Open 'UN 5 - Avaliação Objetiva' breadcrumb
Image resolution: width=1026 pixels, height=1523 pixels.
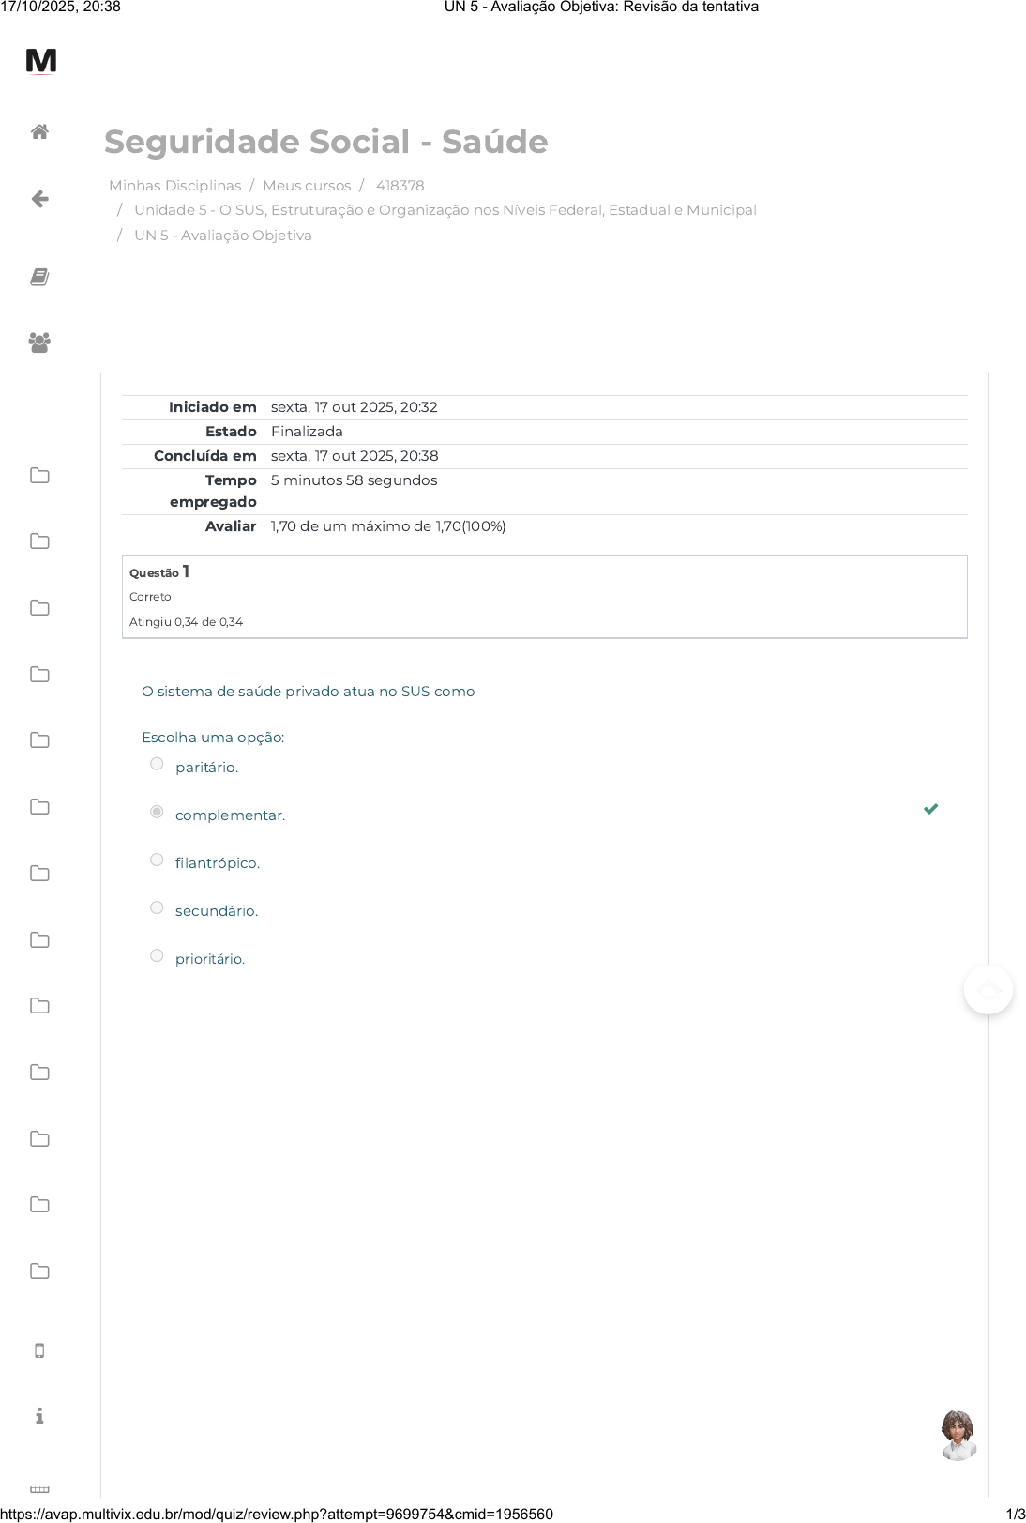point(222,236)
